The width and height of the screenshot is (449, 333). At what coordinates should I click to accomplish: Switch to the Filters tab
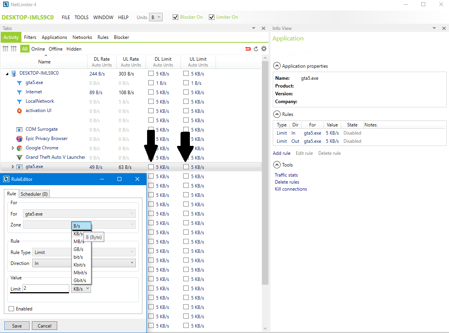30,37
